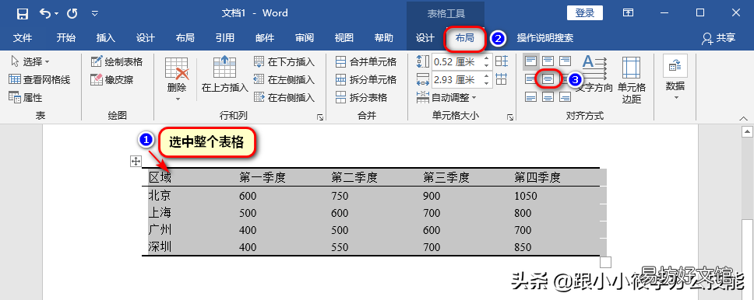Open the undo history dropdown arrow
This screenshot has width=754, height=300.
point(56,14)
